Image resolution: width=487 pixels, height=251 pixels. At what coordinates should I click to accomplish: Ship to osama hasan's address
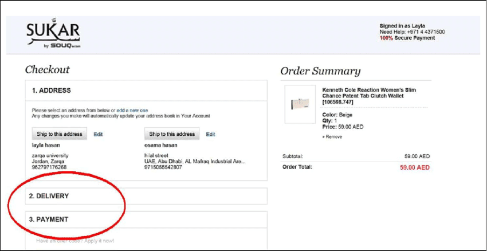click(x=172, y=134)
